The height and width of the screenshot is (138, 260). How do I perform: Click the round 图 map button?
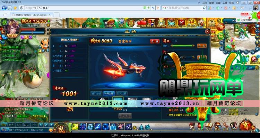pos(246,52)
